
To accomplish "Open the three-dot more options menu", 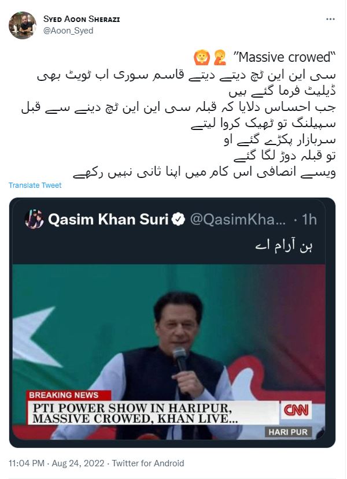I will coord(330,19).
